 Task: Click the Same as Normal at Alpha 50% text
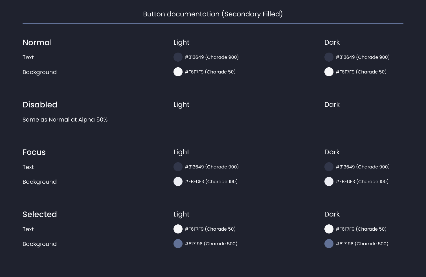coord(65,120)
